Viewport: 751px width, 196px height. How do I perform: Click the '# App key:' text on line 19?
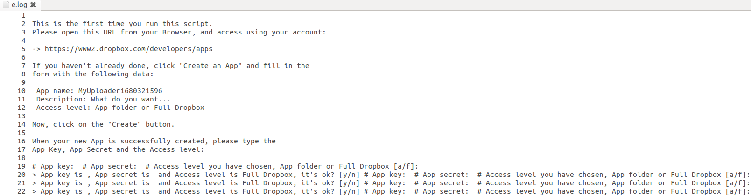point(53,166)
